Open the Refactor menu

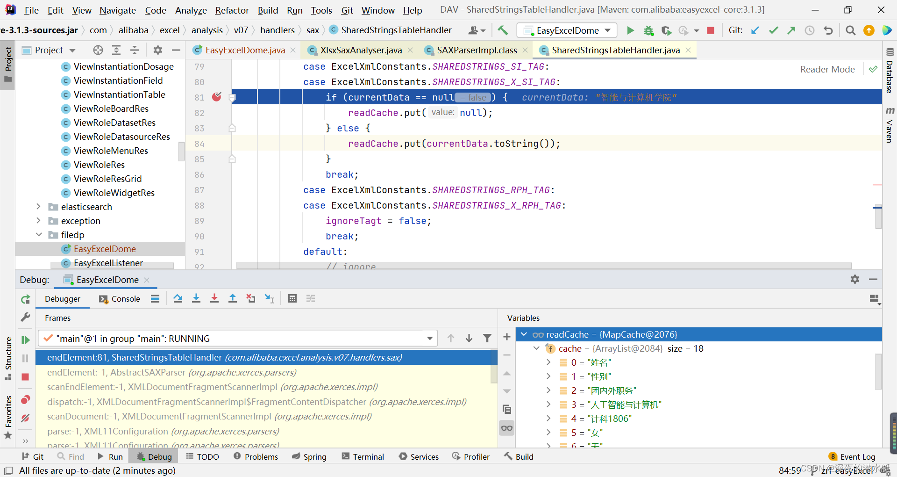click(x=232, y=10)
